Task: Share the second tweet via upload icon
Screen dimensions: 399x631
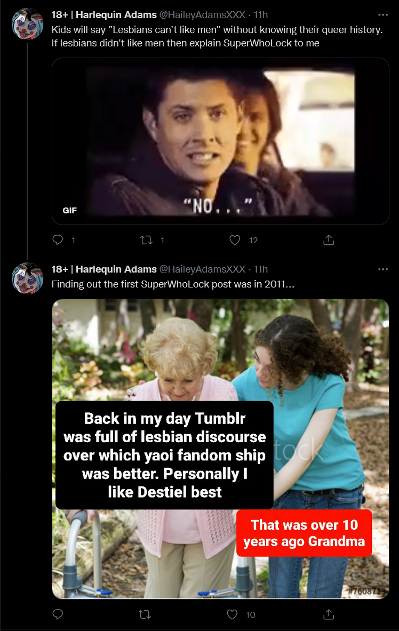Action: coord(329,614)
